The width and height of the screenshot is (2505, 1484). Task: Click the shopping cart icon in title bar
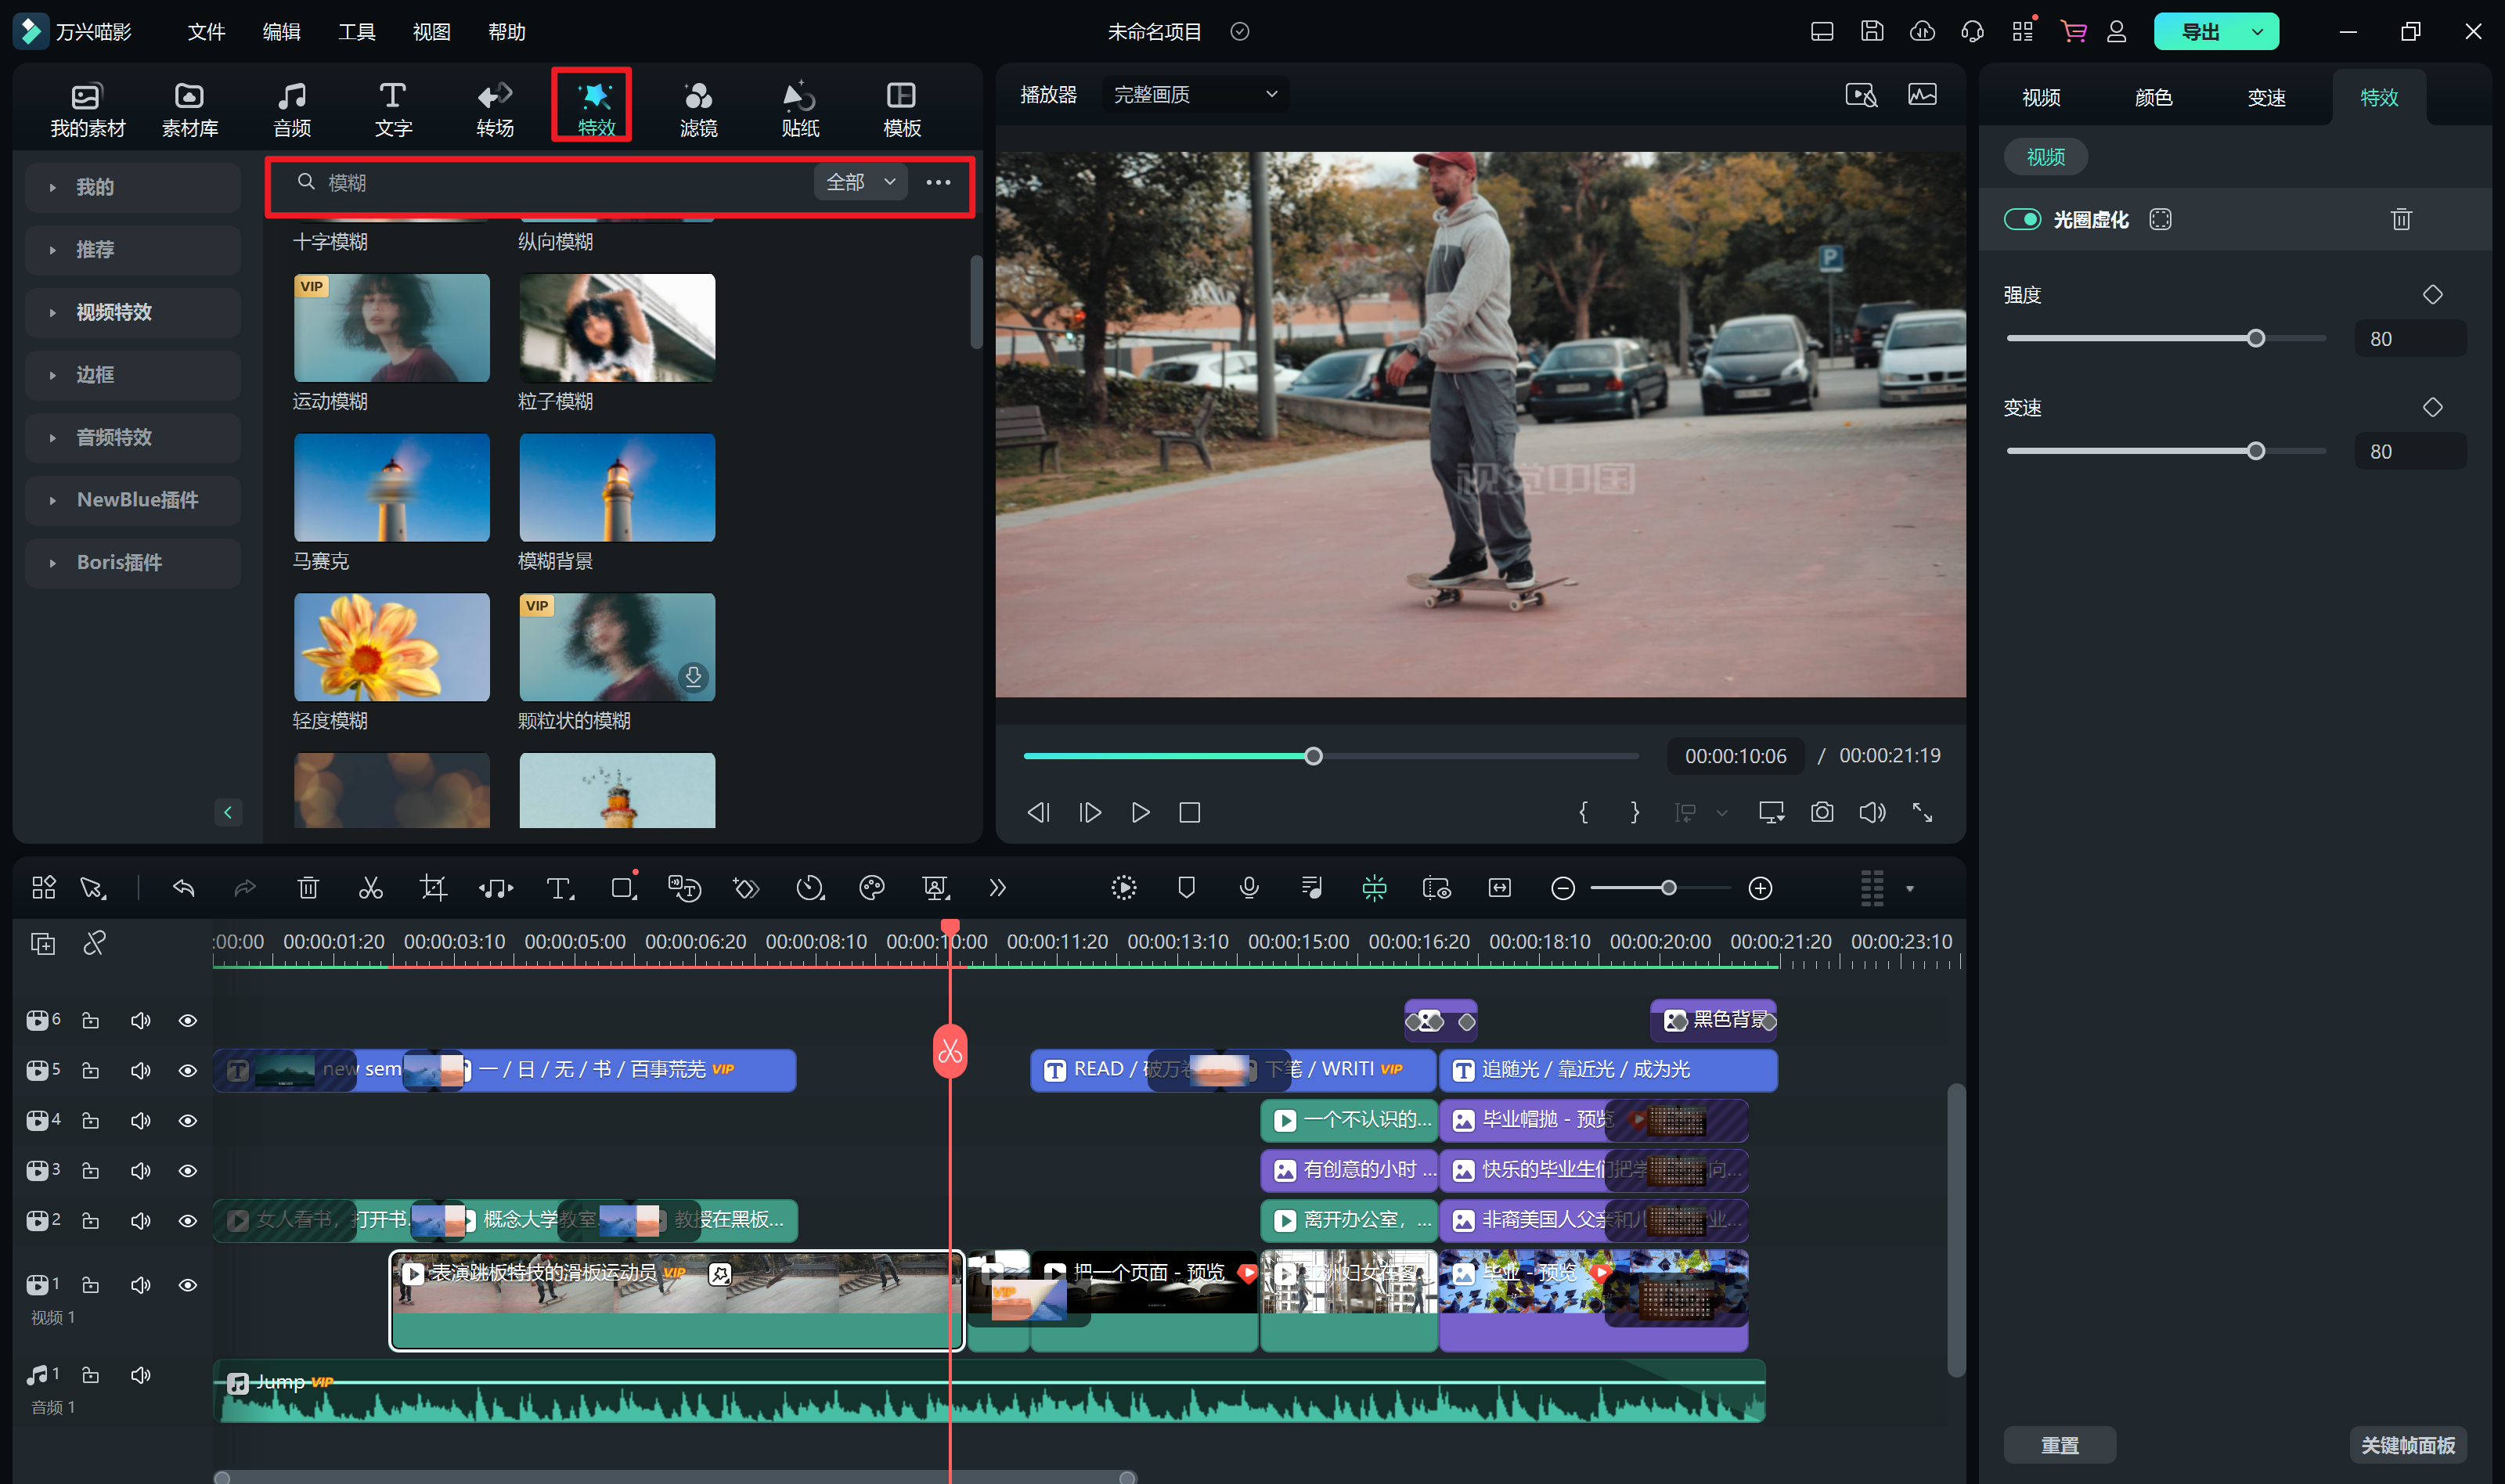(x=2073, y=31)
